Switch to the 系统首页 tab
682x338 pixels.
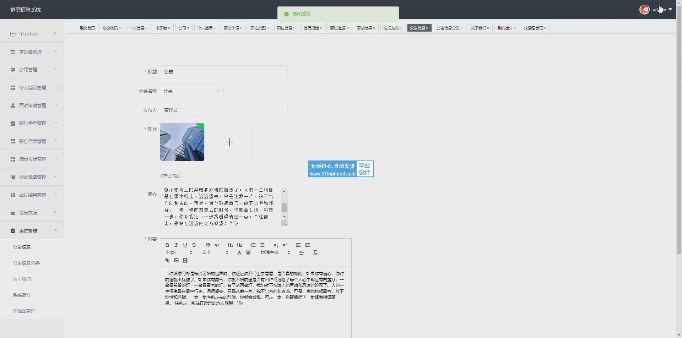coord(87,28)
